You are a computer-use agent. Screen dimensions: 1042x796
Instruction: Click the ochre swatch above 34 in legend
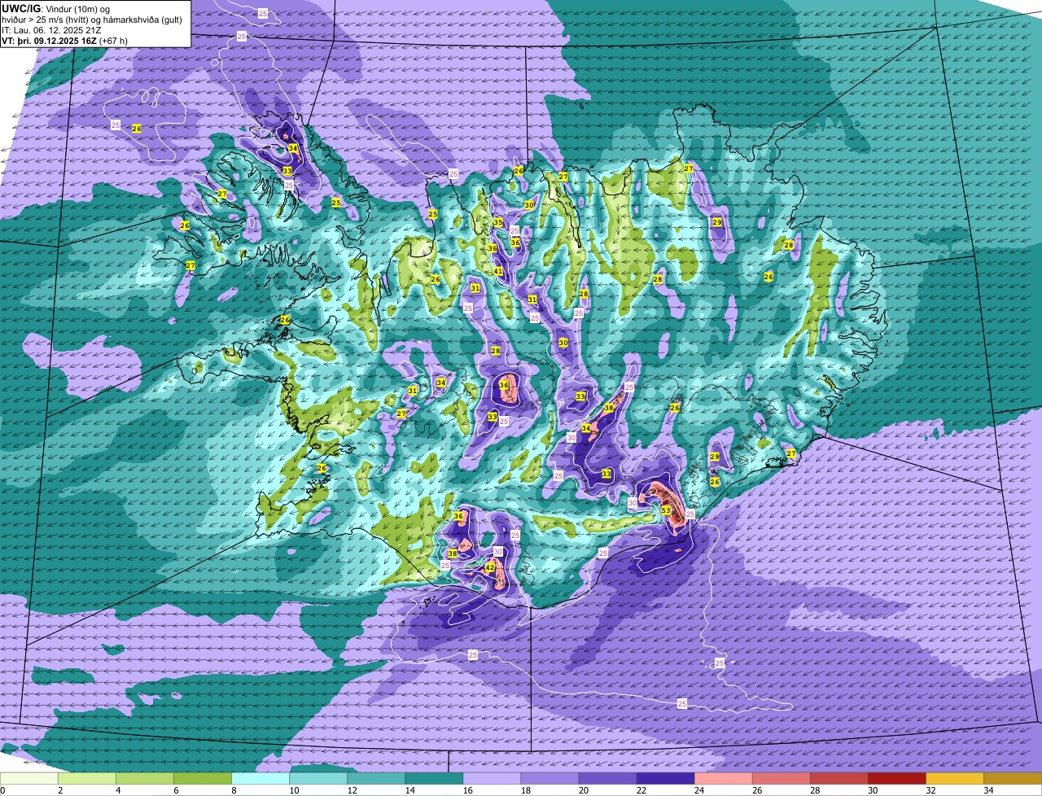pyautogui.click(x=1013, y=779)
